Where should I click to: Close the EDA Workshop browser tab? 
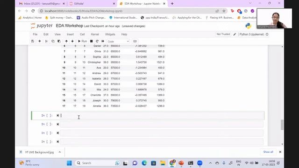(164, 4)
